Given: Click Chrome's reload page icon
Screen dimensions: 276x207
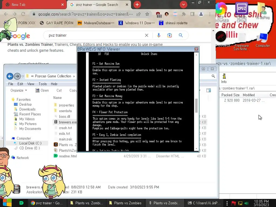Looking at the screenshot, I should click(23, 14).
